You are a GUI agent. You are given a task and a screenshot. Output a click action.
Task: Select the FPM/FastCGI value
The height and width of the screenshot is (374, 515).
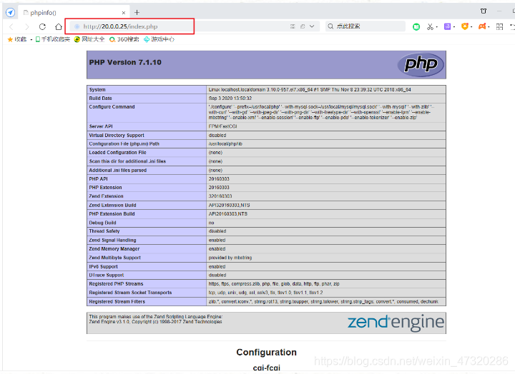(222, 126)
